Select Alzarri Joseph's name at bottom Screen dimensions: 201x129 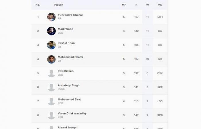67,128
